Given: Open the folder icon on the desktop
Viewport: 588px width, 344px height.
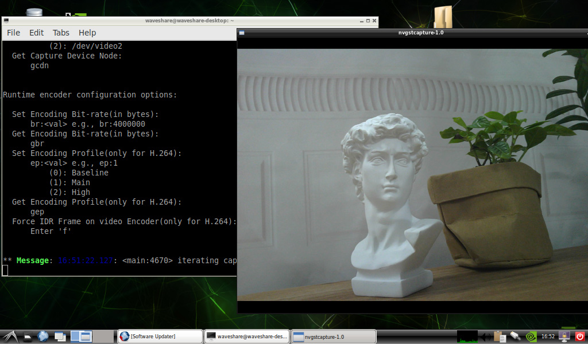Looking at the screenshot, I should coord(443,16).
